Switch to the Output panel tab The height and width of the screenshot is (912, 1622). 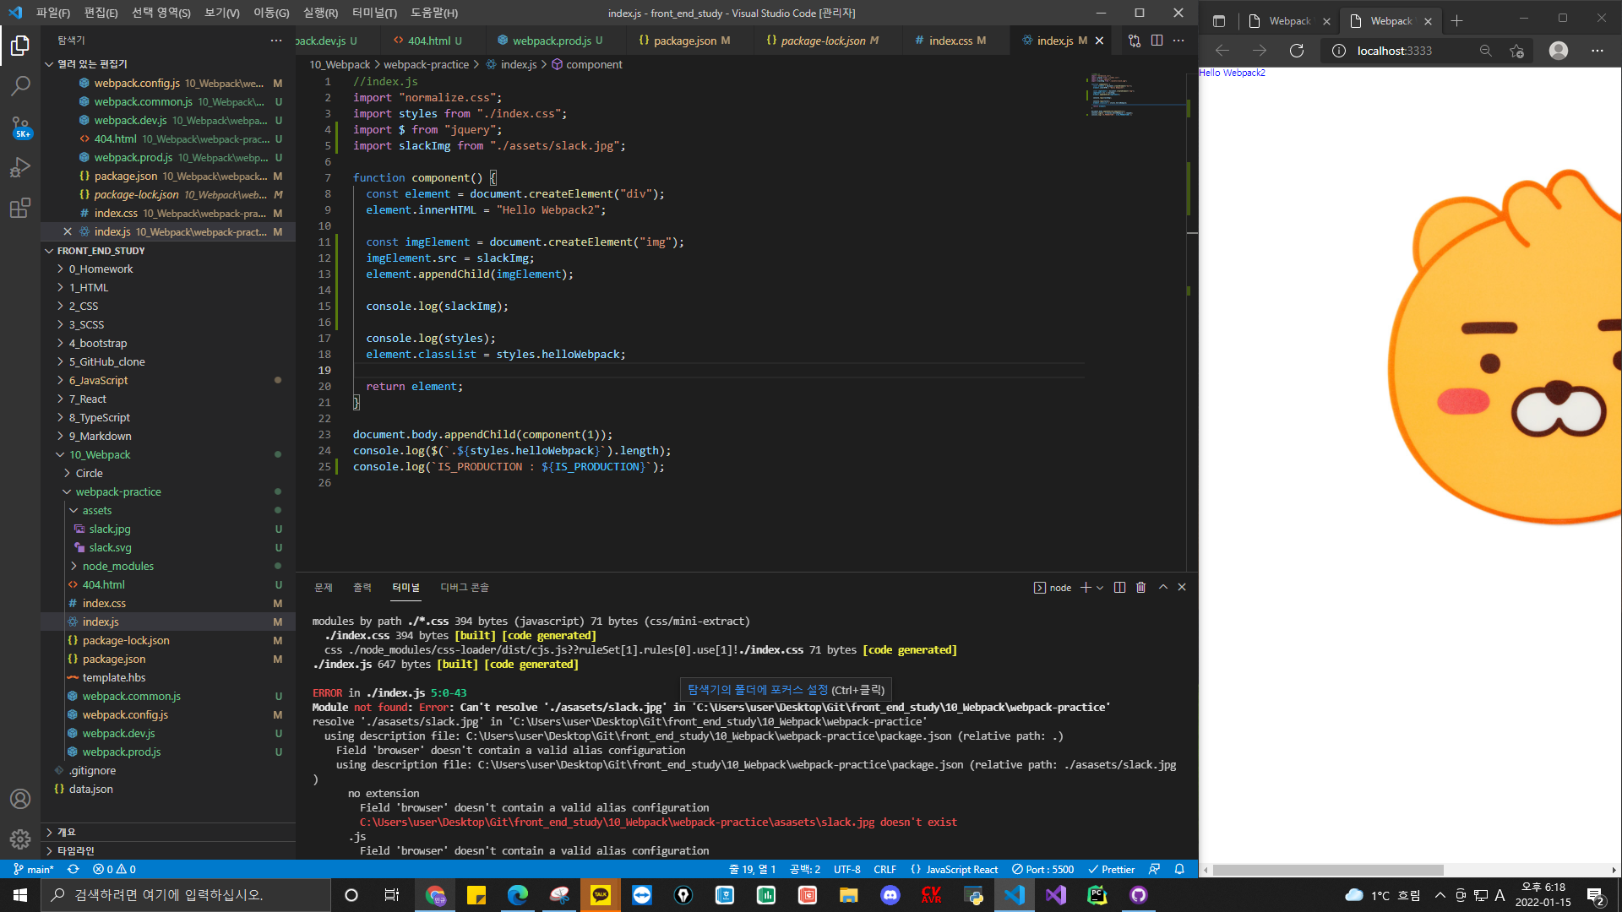362,588
